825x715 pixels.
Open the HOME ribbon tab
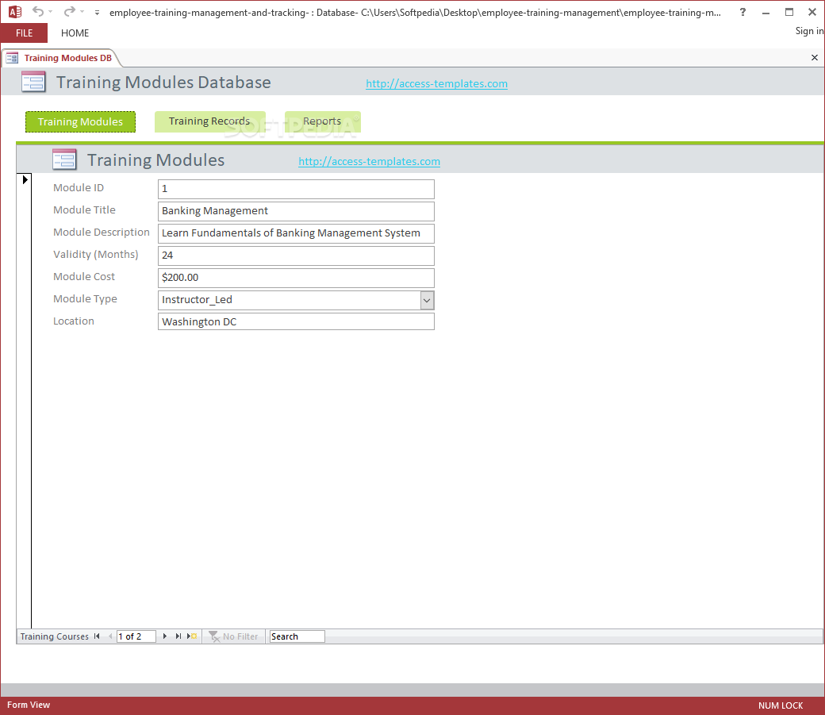pyautogui.click(x=75, y=33)
